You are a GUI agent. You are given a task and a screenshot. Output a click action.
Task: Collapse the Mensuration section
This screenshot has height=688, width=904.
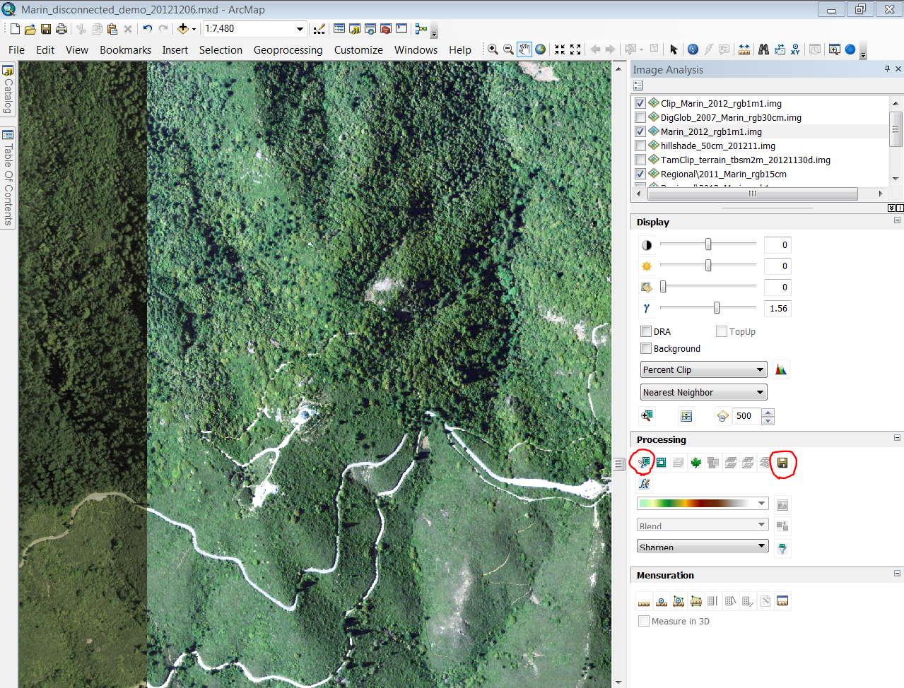click(898, 574)
